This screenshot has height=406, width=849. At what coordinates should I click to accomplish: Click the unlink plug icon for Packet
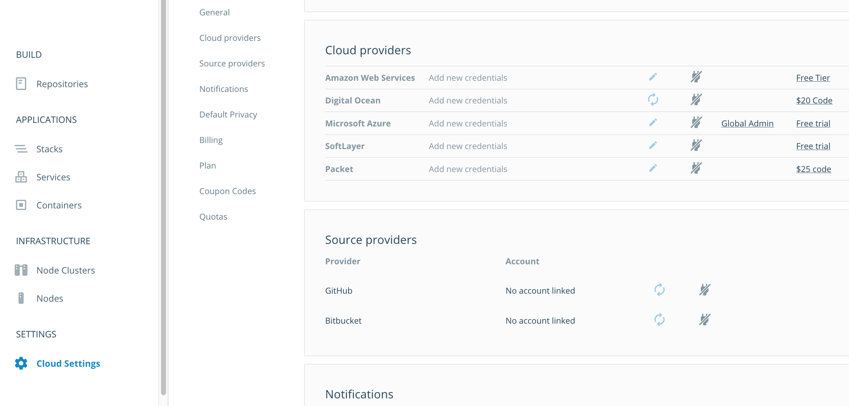(x=696, y=168)
